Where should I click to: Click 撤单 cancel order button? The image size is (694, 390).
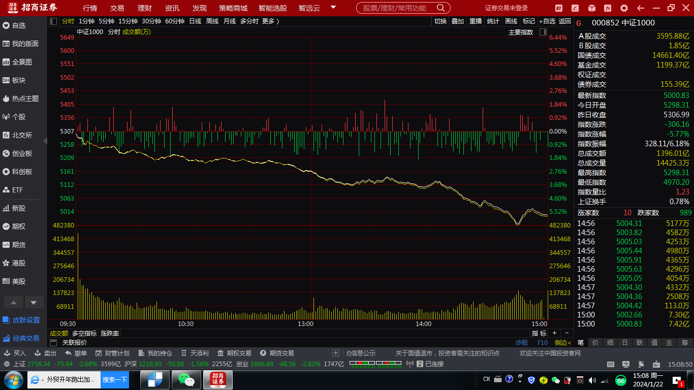(x=76, y=353)
